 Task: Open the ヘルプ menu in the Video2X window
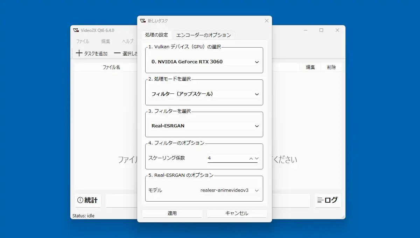(127, 41)
